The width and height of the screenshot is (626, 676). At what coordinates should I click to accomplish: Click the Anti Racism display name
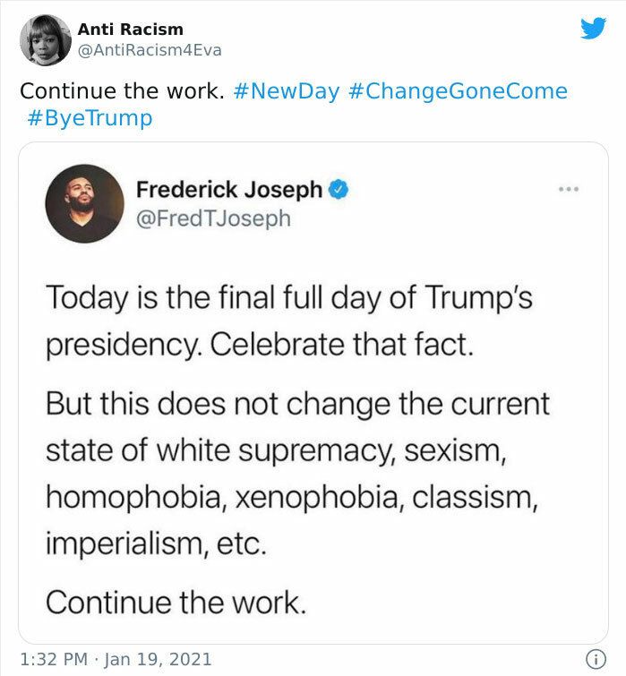(131, 30)
